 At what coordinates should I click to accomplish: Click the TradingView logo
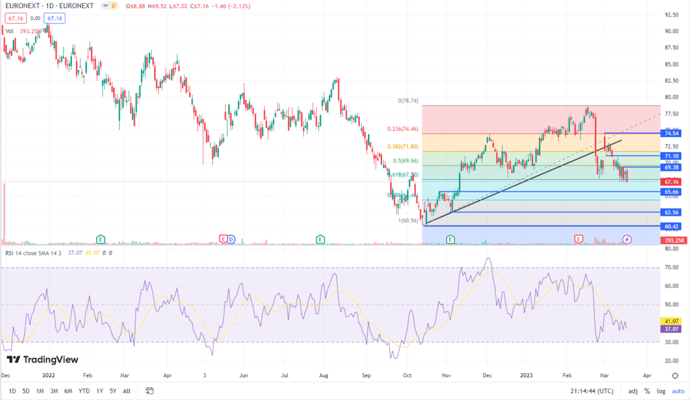pos(42,360)
